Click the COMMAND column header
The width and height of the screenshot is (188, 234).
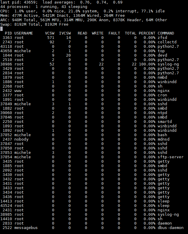click(166, 33)
